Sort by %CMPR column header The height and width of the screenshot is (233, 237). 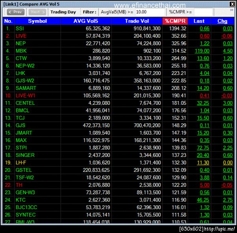(x=175, y=21)
